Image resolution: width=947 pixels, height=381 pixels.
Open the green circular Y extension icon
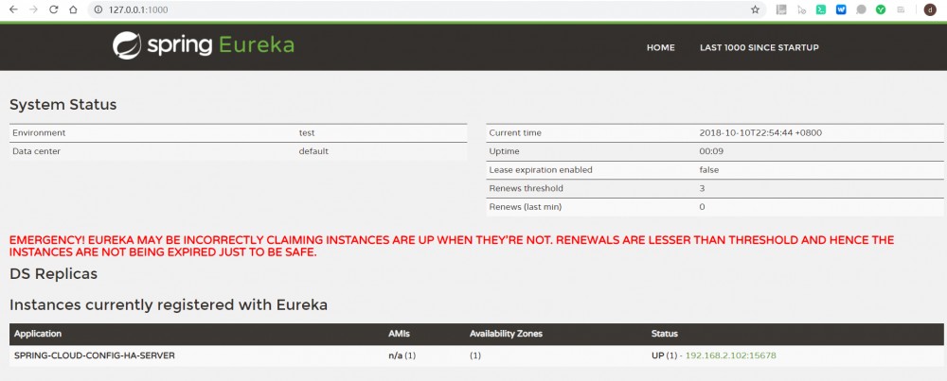881,9
